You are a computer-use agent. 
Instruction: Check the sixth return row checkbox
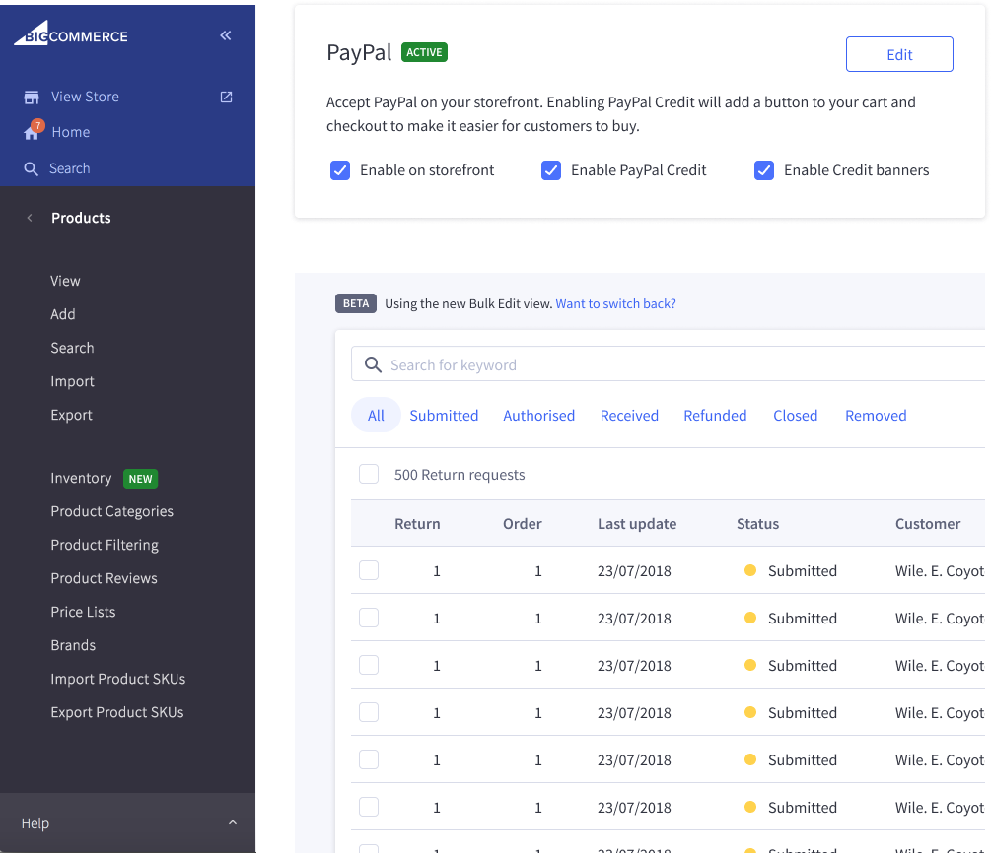pyautogui.click(x=369, y=807)
